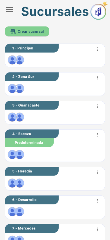Show three-dot menu for 5 - Heredia
The width and height of the screenshot is (110, 240).
[x=97, y=172]
